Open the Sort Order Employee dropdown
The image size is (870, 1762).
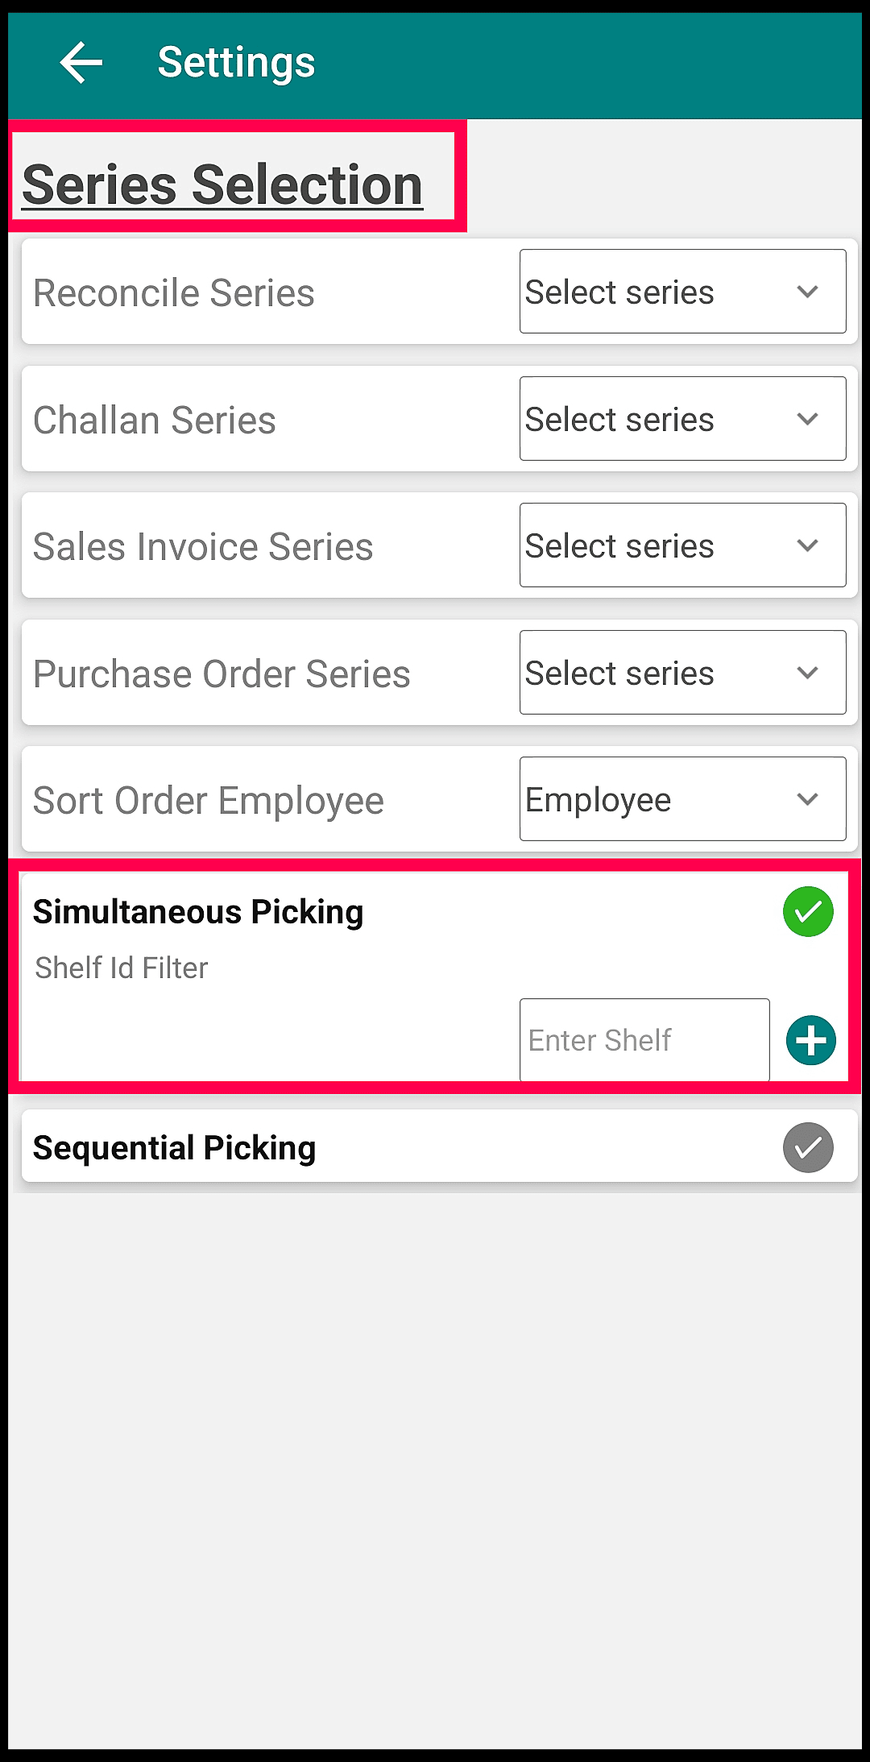[x=682, y=799]
